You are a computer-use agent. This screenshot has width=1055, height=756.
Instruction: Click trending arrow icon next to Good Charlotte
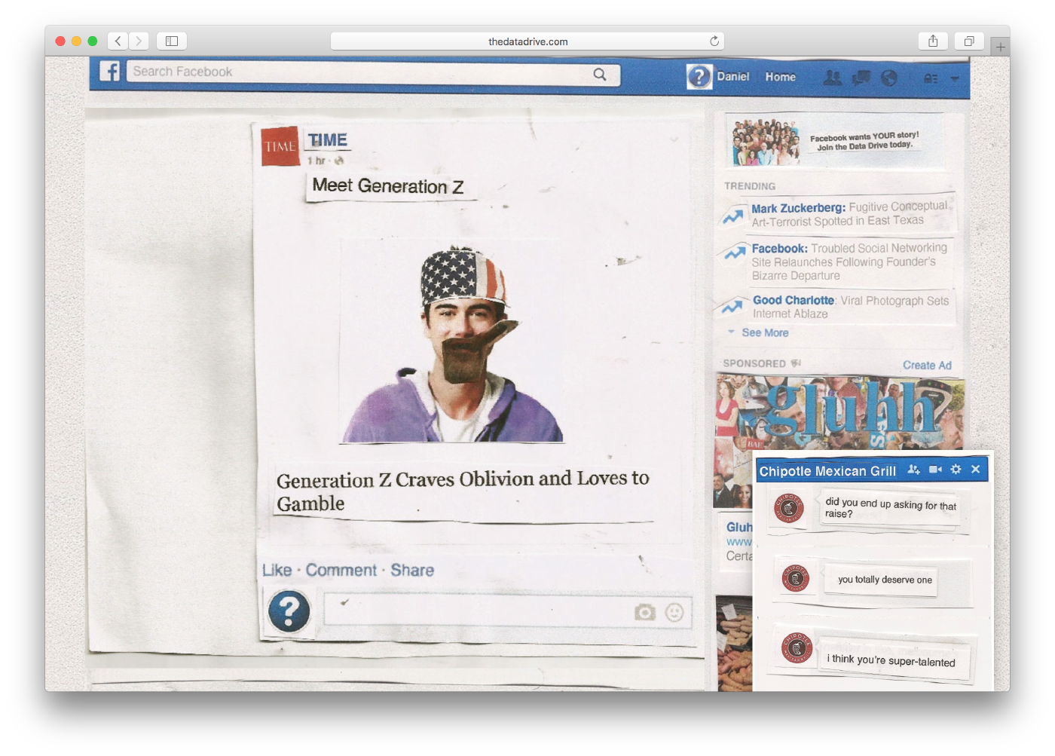tap(732, 306)
